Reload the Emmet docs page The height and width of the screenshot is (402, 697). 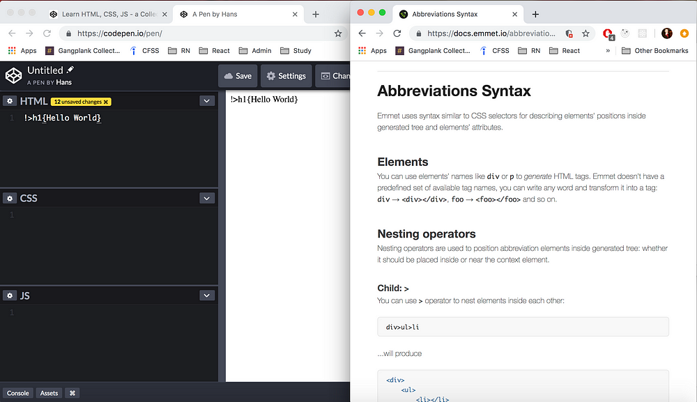397,33
